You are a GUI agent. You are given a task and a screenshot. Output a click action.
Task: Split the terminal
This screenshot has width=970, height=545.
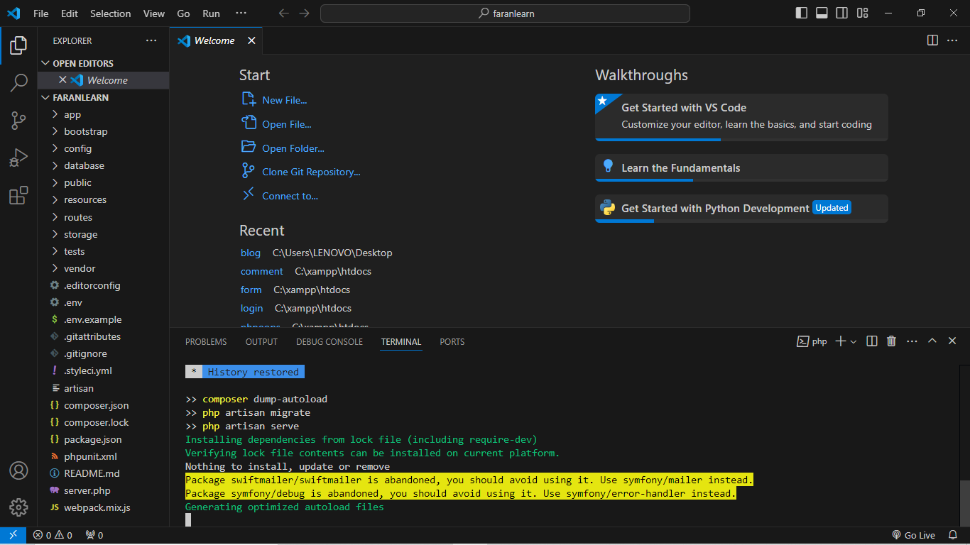tap(872, 341)
